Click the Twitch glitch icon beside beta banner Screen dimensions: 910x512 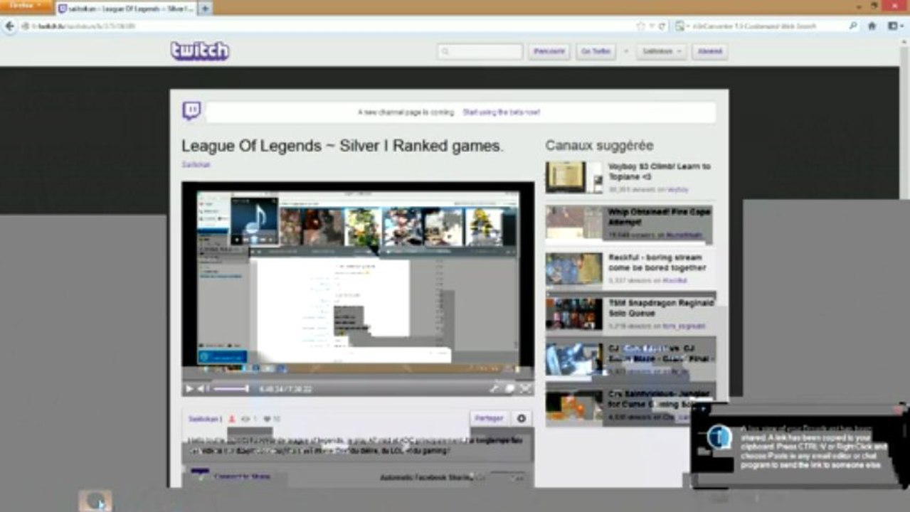click(191, 111)
